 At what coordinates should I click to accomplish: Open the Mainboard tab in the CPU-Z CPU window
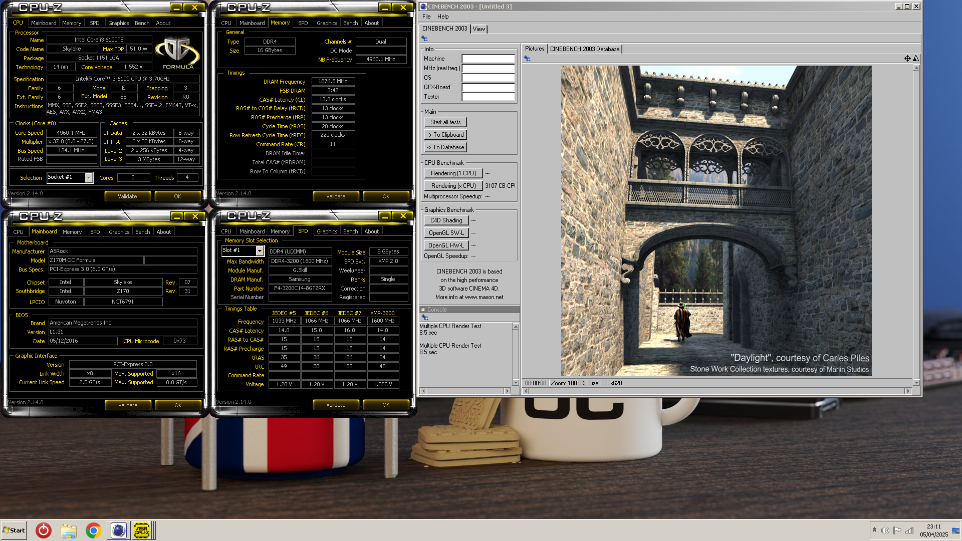[44, 23]
